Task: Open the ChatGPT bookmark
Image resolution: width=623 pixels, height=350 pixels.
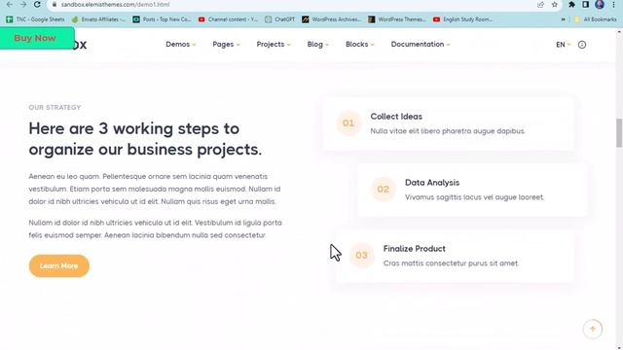Action: [280, 19]
